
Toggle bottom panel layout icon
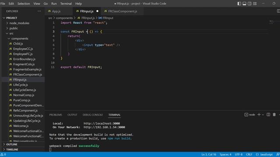pyautogui.click(x=244, y=3)
